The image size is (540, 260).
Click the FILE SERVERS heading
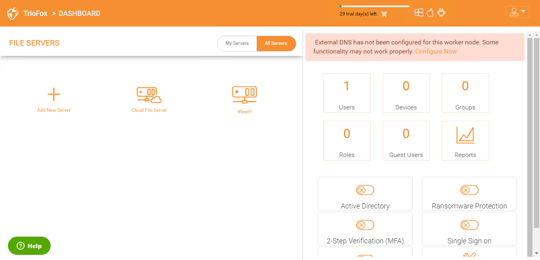click(34, 43)
